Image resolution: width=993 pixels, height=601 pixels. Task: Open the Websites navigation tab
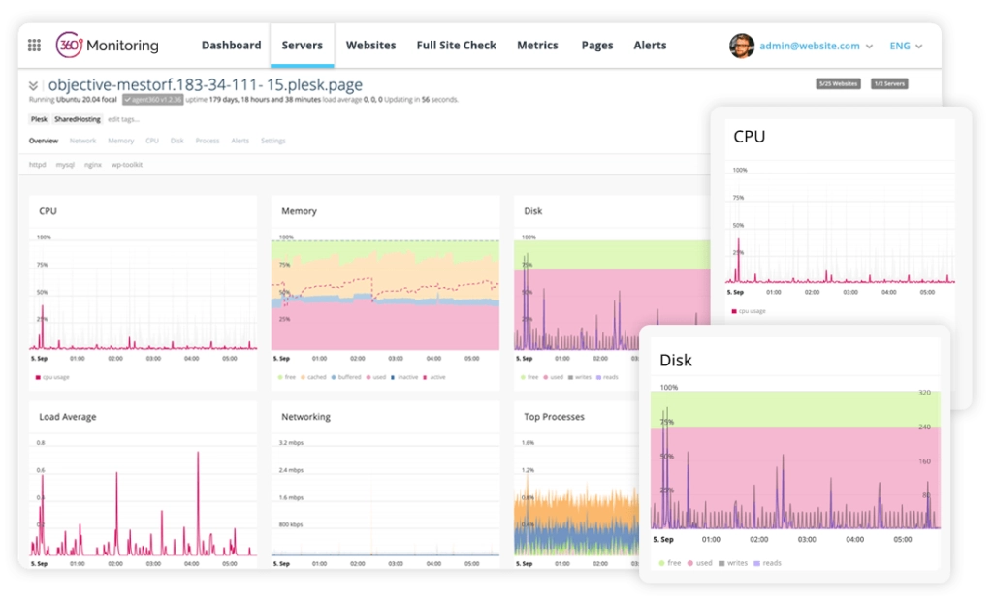[370, 45]
